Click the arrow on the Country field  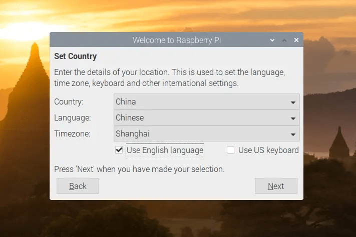[292, 102]
